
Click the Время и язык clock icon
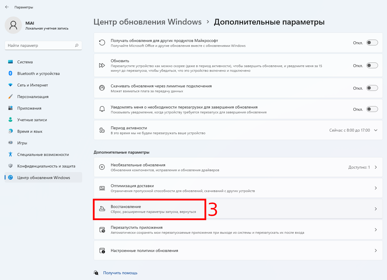[10, 131]
